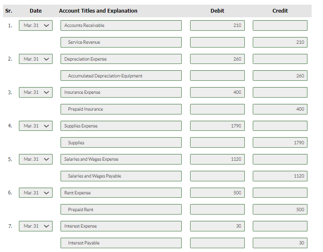Edit the 260 credit for Accumulated Depreciation-Equipment
Viewport: 323px width, 252px height.
pos(280,76)
